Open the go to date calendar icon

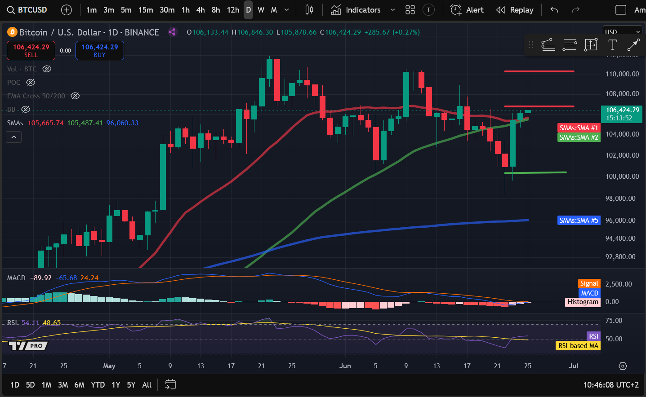coord(170,385)
